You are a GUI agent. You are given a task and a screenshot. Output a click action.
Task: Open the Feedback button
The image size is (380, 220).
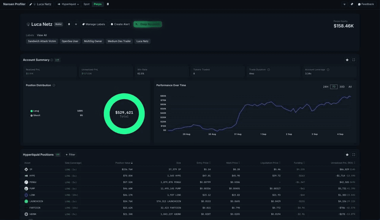point(366,4)
